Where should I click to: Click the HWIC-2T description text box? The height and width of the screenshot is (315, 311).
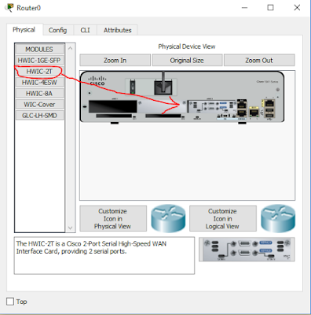coord(104,256)
